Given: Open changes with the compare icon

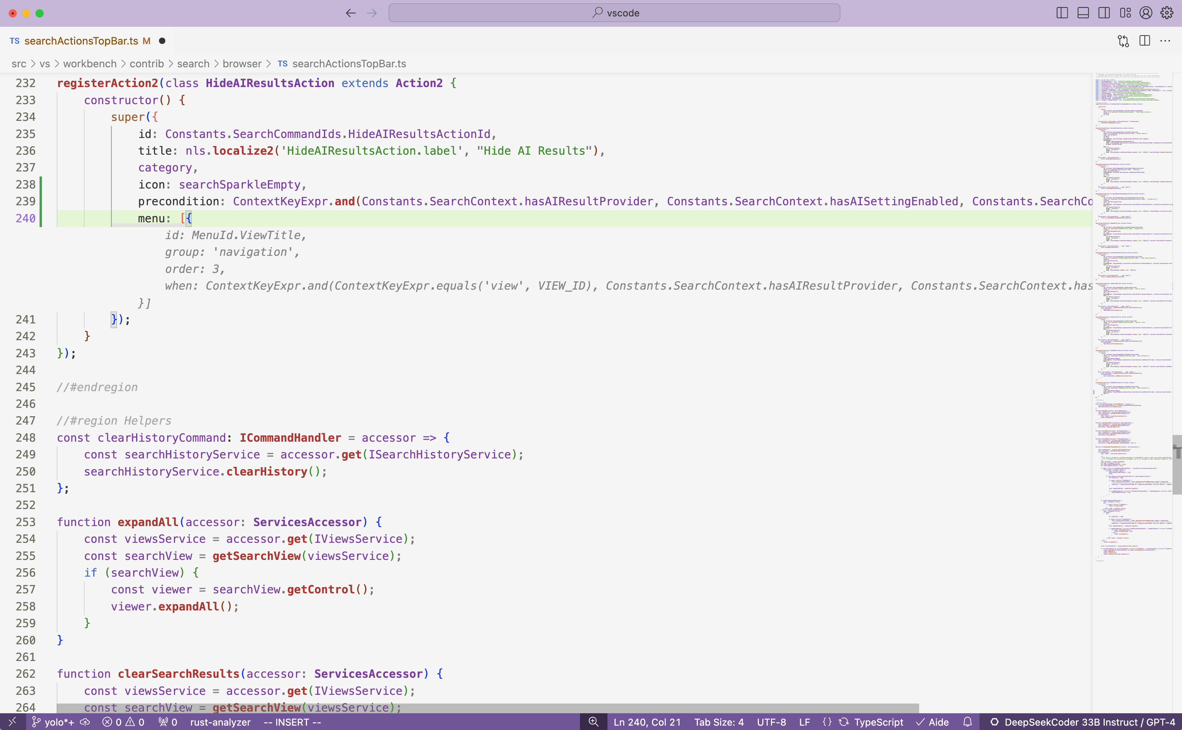Looking at the screenshot, I should pos(1124,41).
